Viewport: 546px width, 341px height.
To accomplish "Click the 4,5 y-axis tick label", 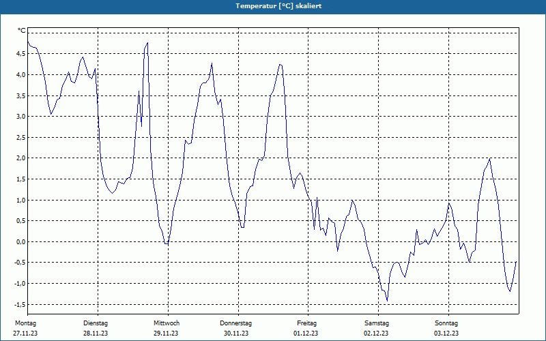I will 20,54.
